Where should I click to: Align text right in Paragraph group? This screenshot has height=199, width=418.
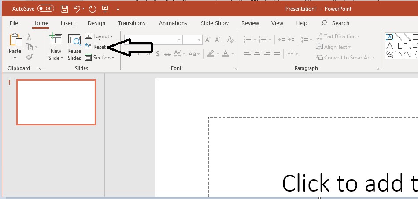tap(267, 54)
